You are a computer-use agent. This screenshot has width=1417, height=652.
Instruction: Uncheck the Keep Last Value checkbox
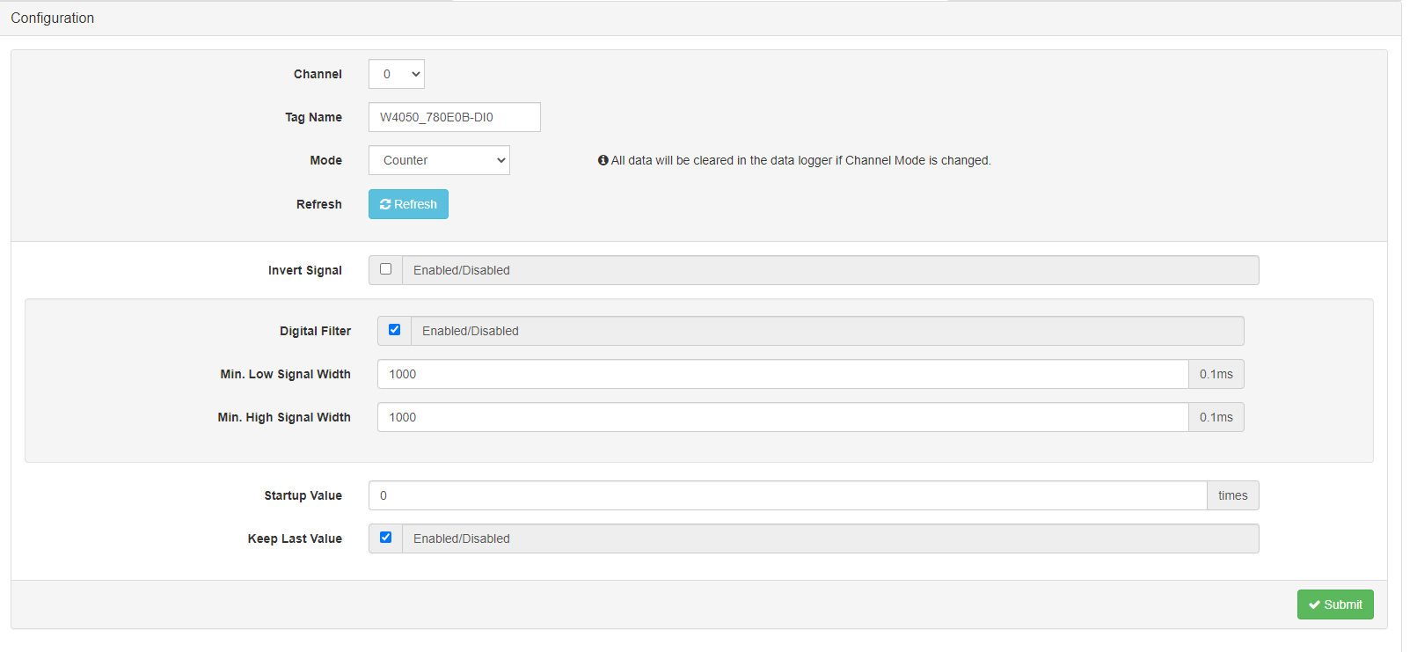[385, 538]
